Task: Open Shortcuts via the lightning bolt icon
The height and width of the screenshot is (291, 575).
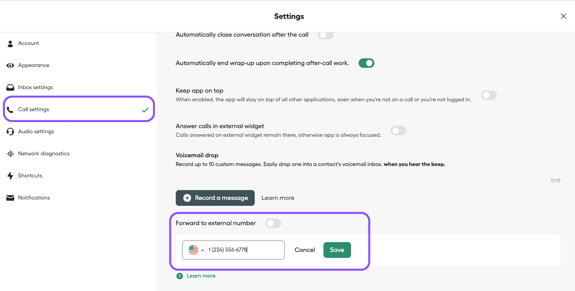Action: click(x=10, y=175)
